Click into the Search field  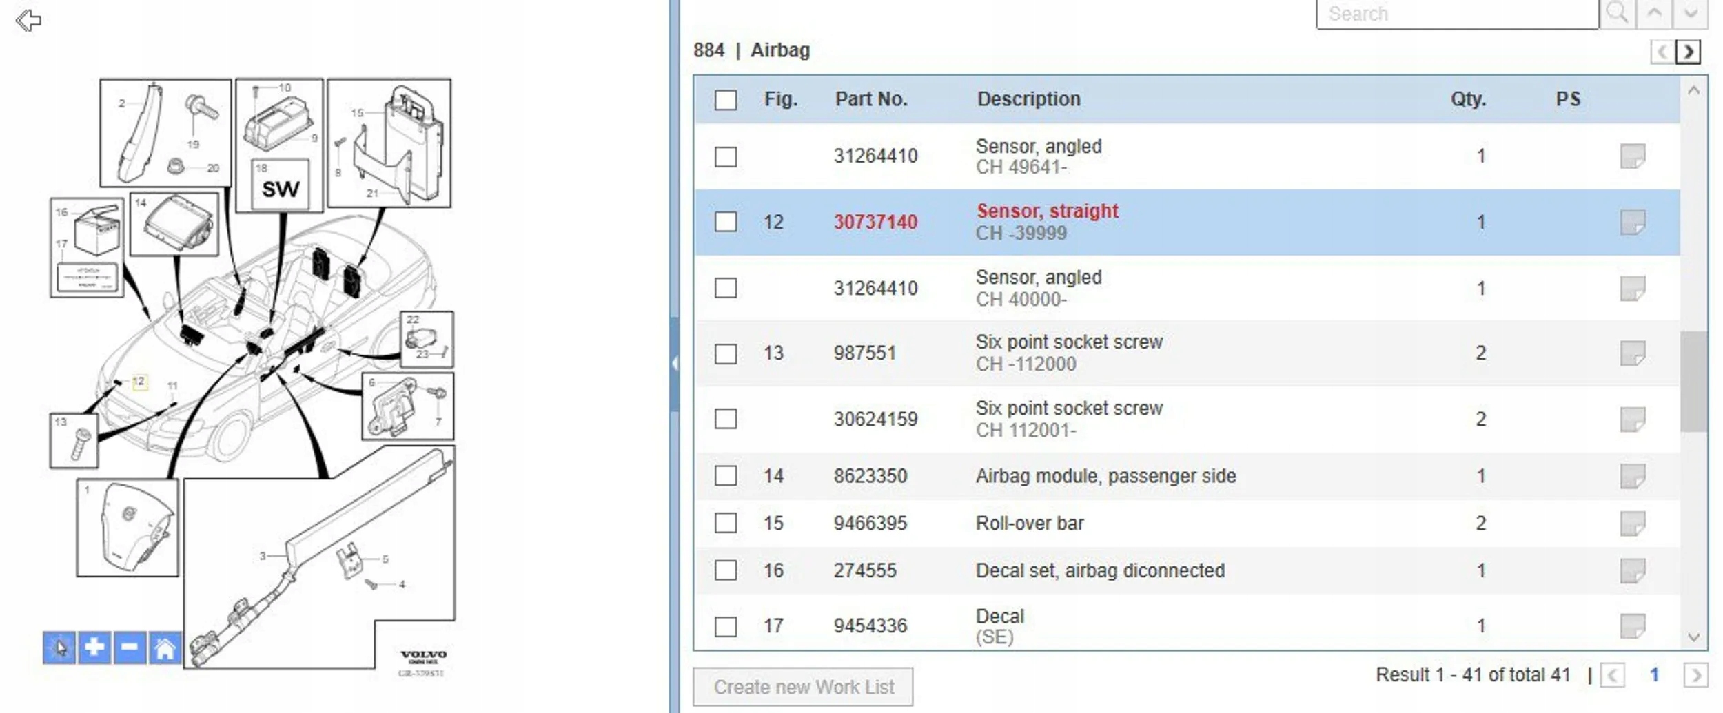1456,14
